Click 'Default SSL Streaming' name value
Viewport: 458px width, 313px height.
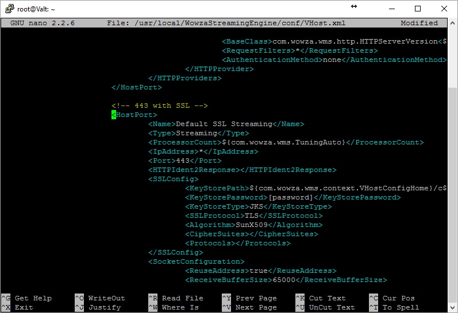pyautogui.click(x=224, y=124)
